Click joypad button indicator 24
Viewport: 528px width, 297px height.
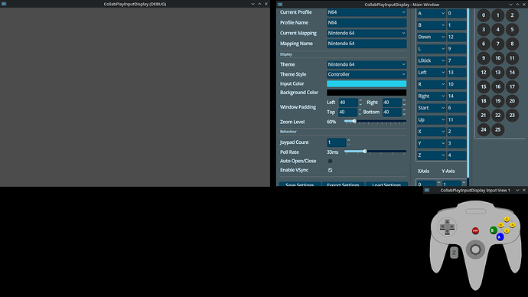coord(484,129)
